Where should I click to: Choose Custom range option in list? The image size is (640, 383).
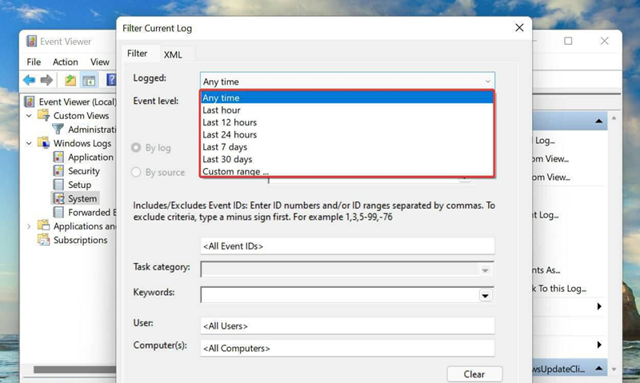pyautogui.click(x=235, y=171)
